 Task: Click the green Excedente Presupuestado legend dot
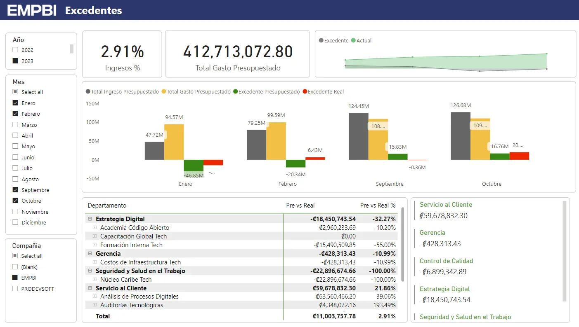point(235,92)
